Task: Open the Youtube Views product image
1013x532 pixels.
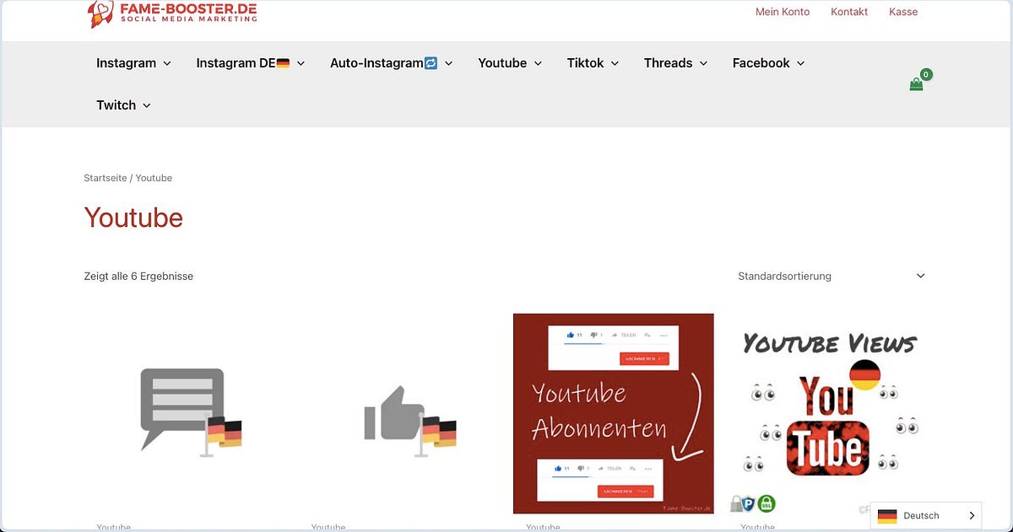Action: [x=828, y=413]
